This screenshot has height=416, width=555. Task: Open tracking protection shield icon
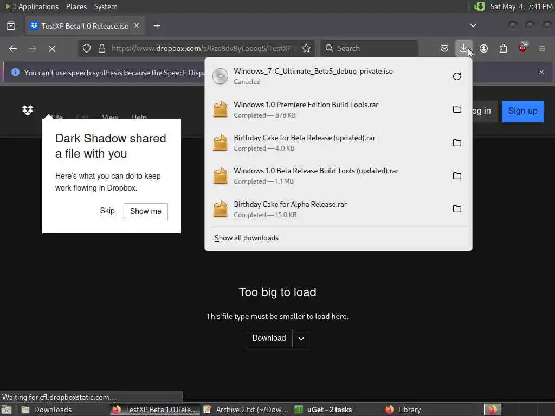tap(87, 48)
